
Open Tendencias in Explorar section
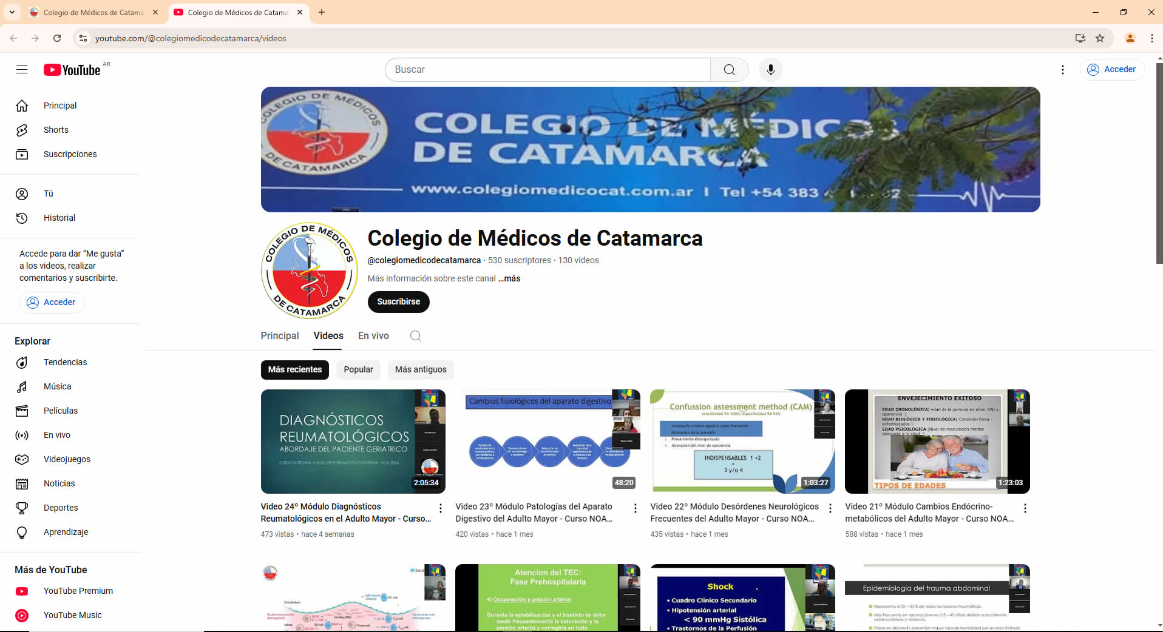click(65, 362)
